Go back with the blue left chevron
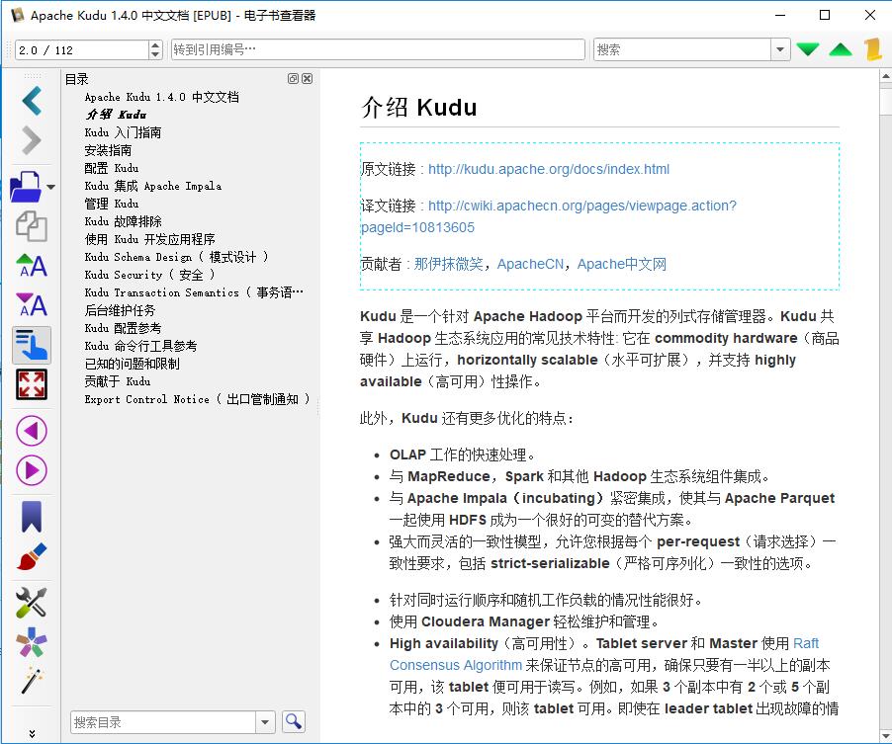This screenshot has width=892, height=744. click(x=32, y=101)
